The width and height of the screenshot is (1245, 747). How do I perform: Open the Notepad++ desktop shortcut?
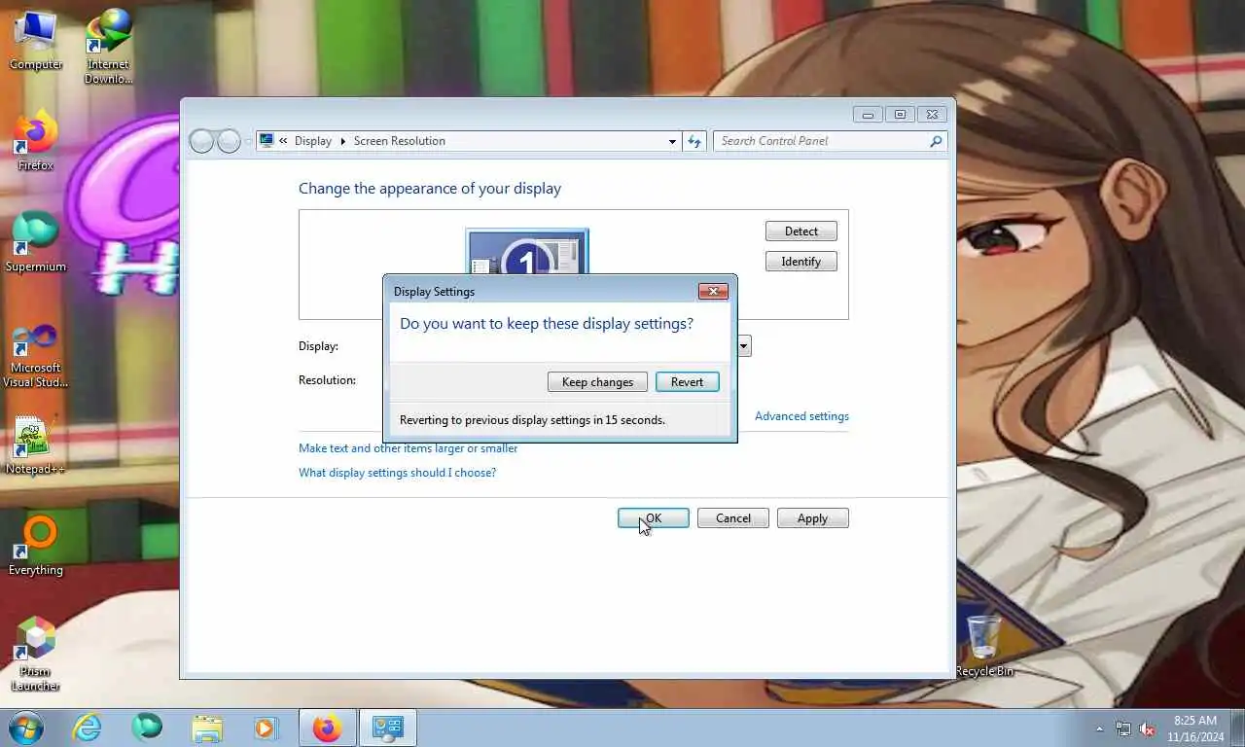click(x=36, y=445)
